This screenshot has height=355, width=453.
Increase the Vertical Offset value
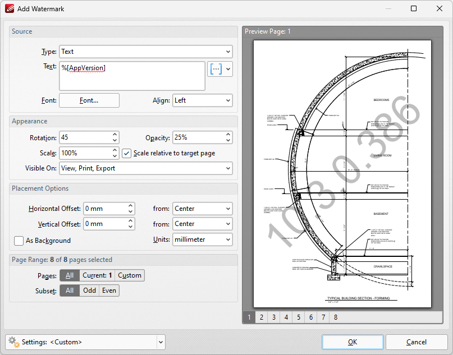click(130, 221)
